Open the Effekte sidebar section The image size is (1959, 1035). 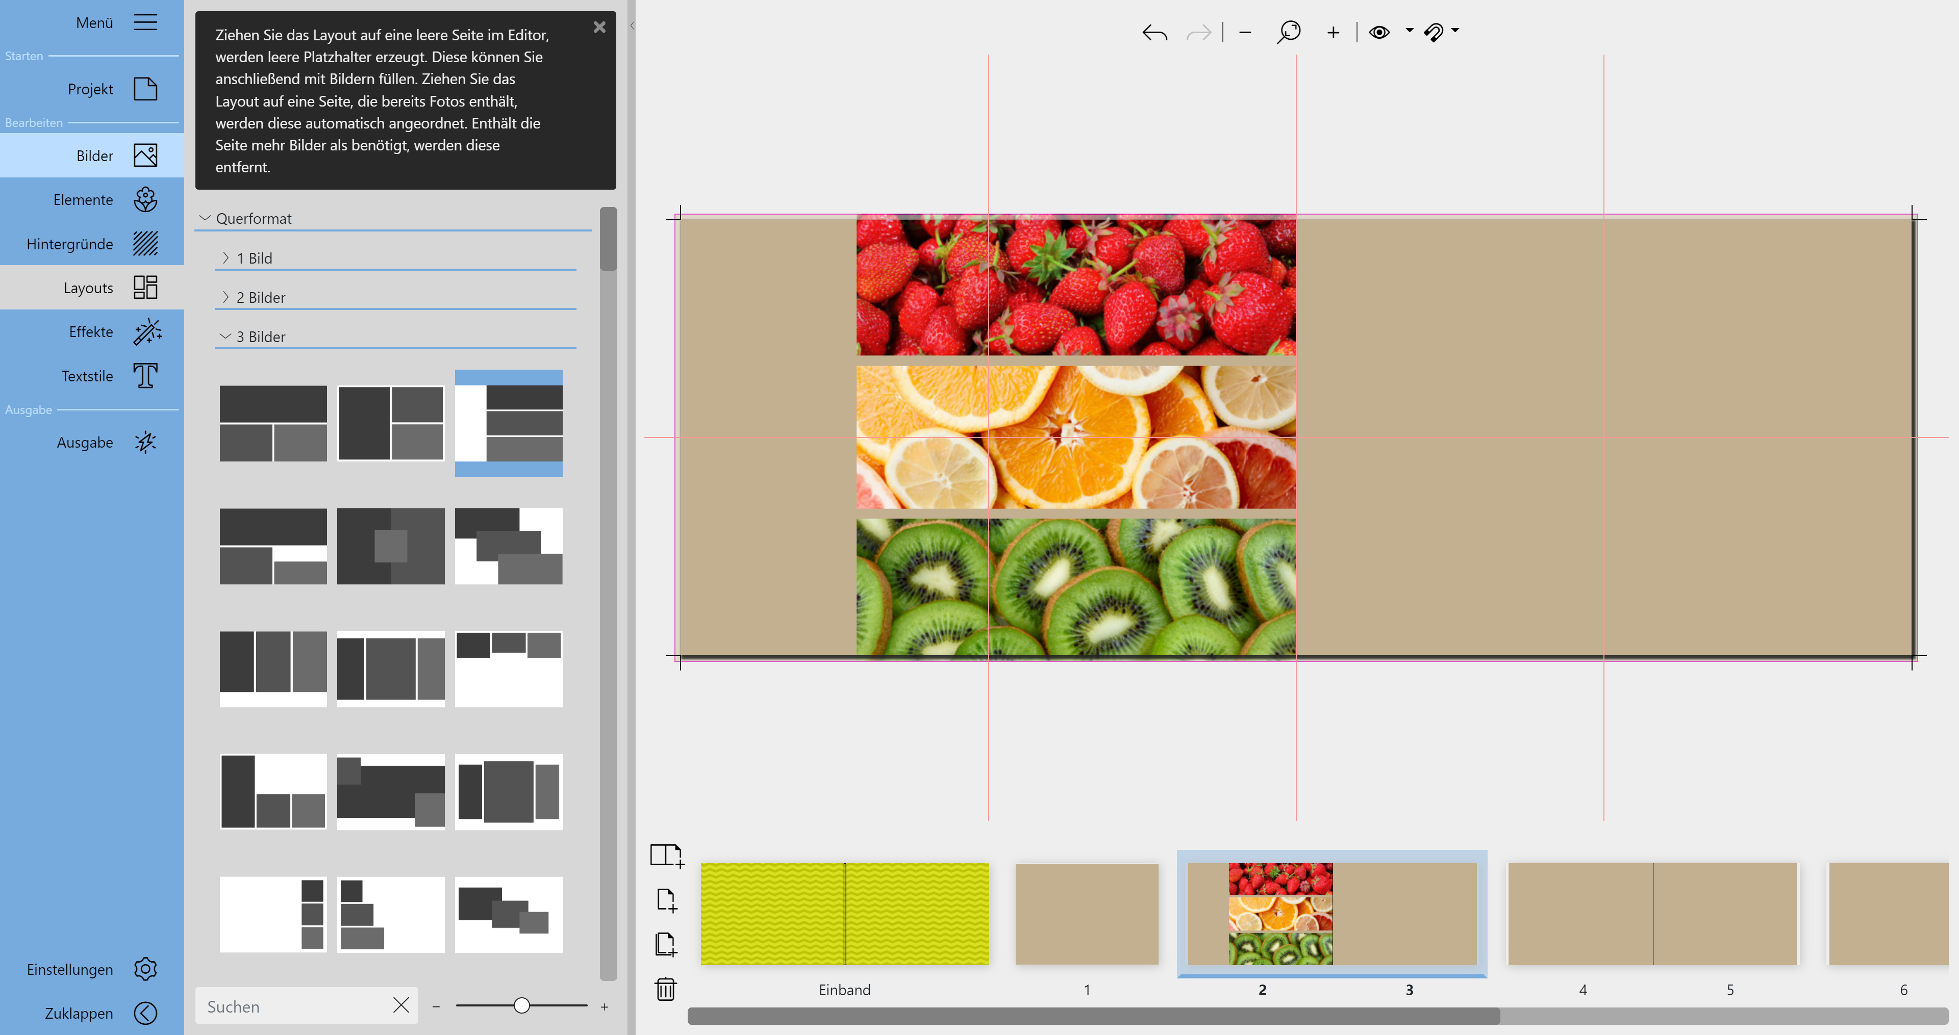[x=92, y=332]
